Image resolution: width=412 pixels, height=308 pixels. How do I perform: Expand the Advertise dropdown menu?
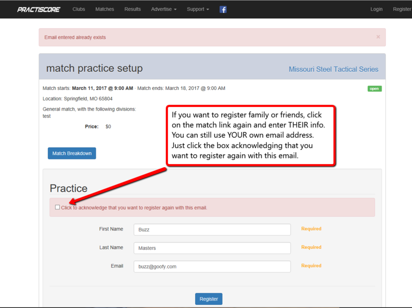[x=164, y=9]
